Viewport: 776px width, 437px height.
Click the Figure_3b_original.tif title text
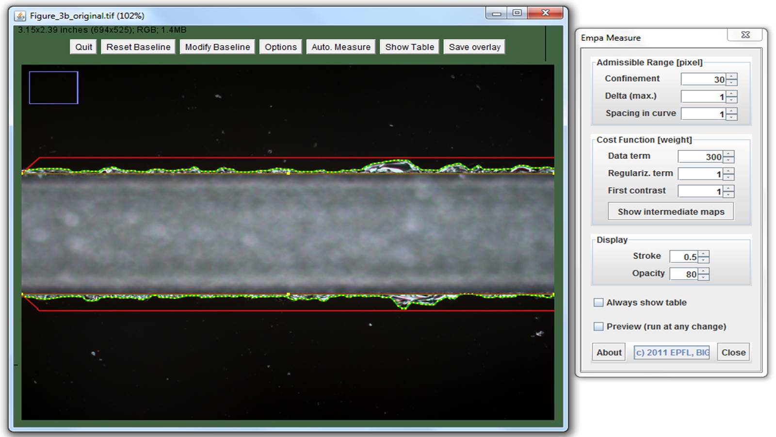87,16
